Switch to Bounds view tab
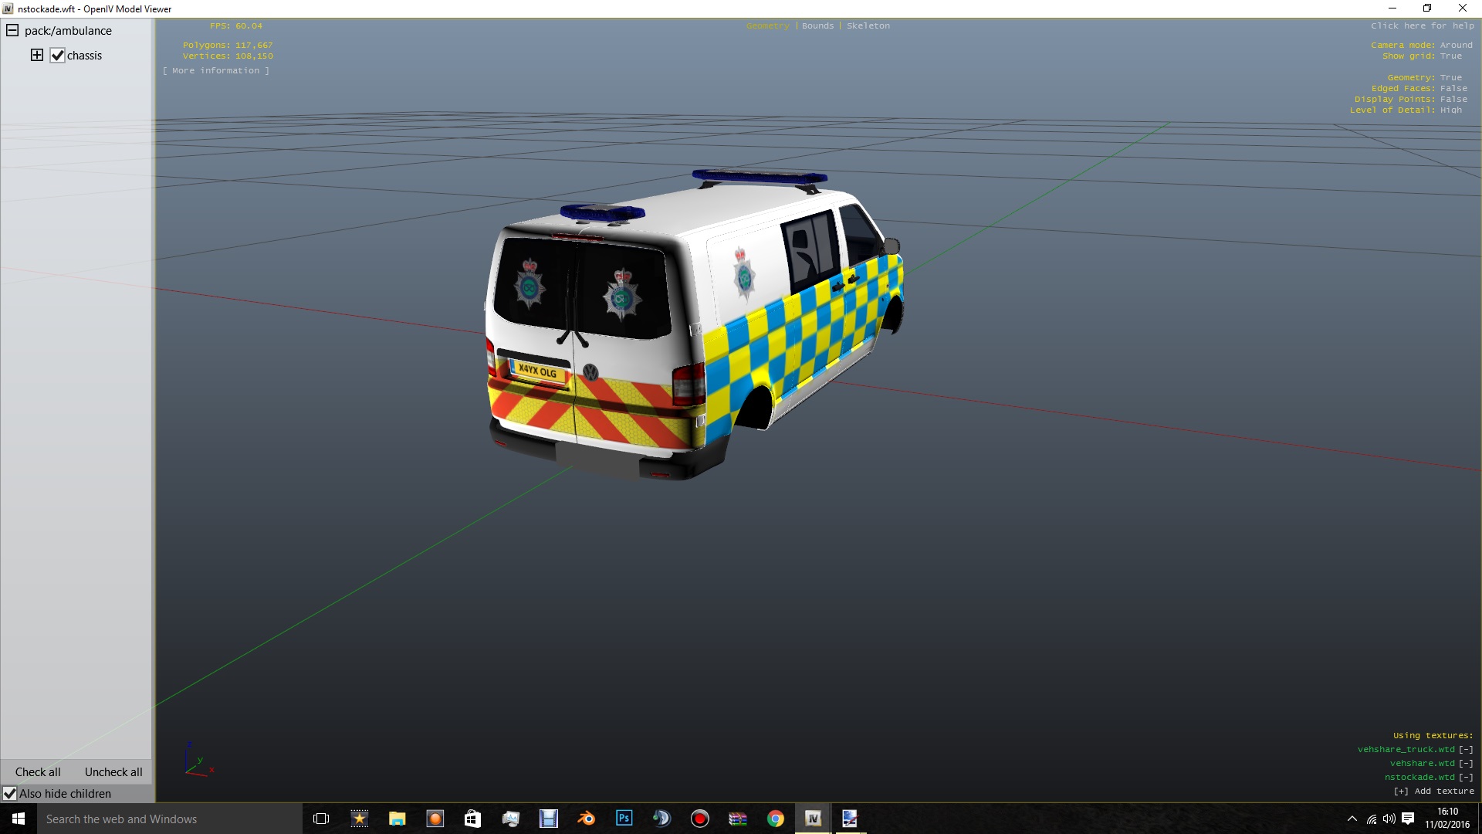Image resolution: width=1482 pixels, height=834 pixels. click(x=817, y=25)
